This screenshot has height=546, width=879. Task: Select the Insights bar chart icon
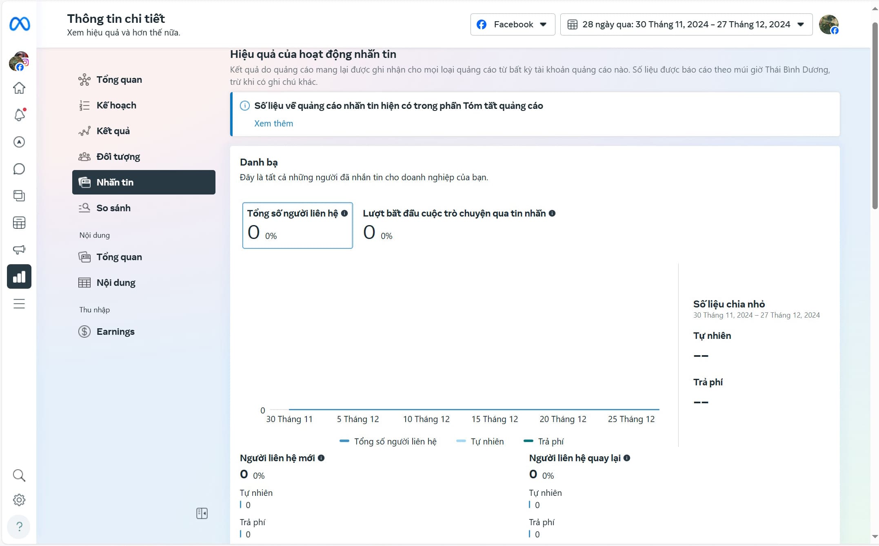19,276
